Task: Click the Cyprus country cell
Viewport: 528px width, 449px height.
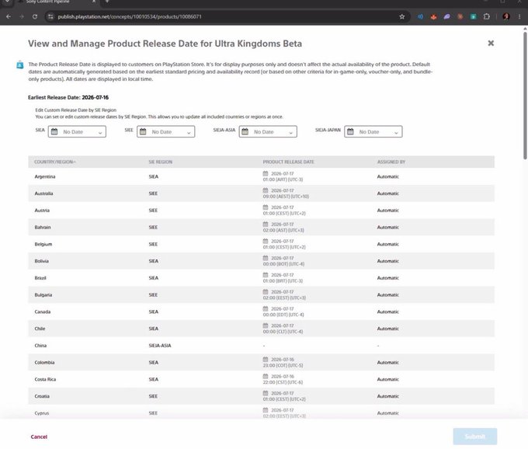Action: click(x=42, y=413)
